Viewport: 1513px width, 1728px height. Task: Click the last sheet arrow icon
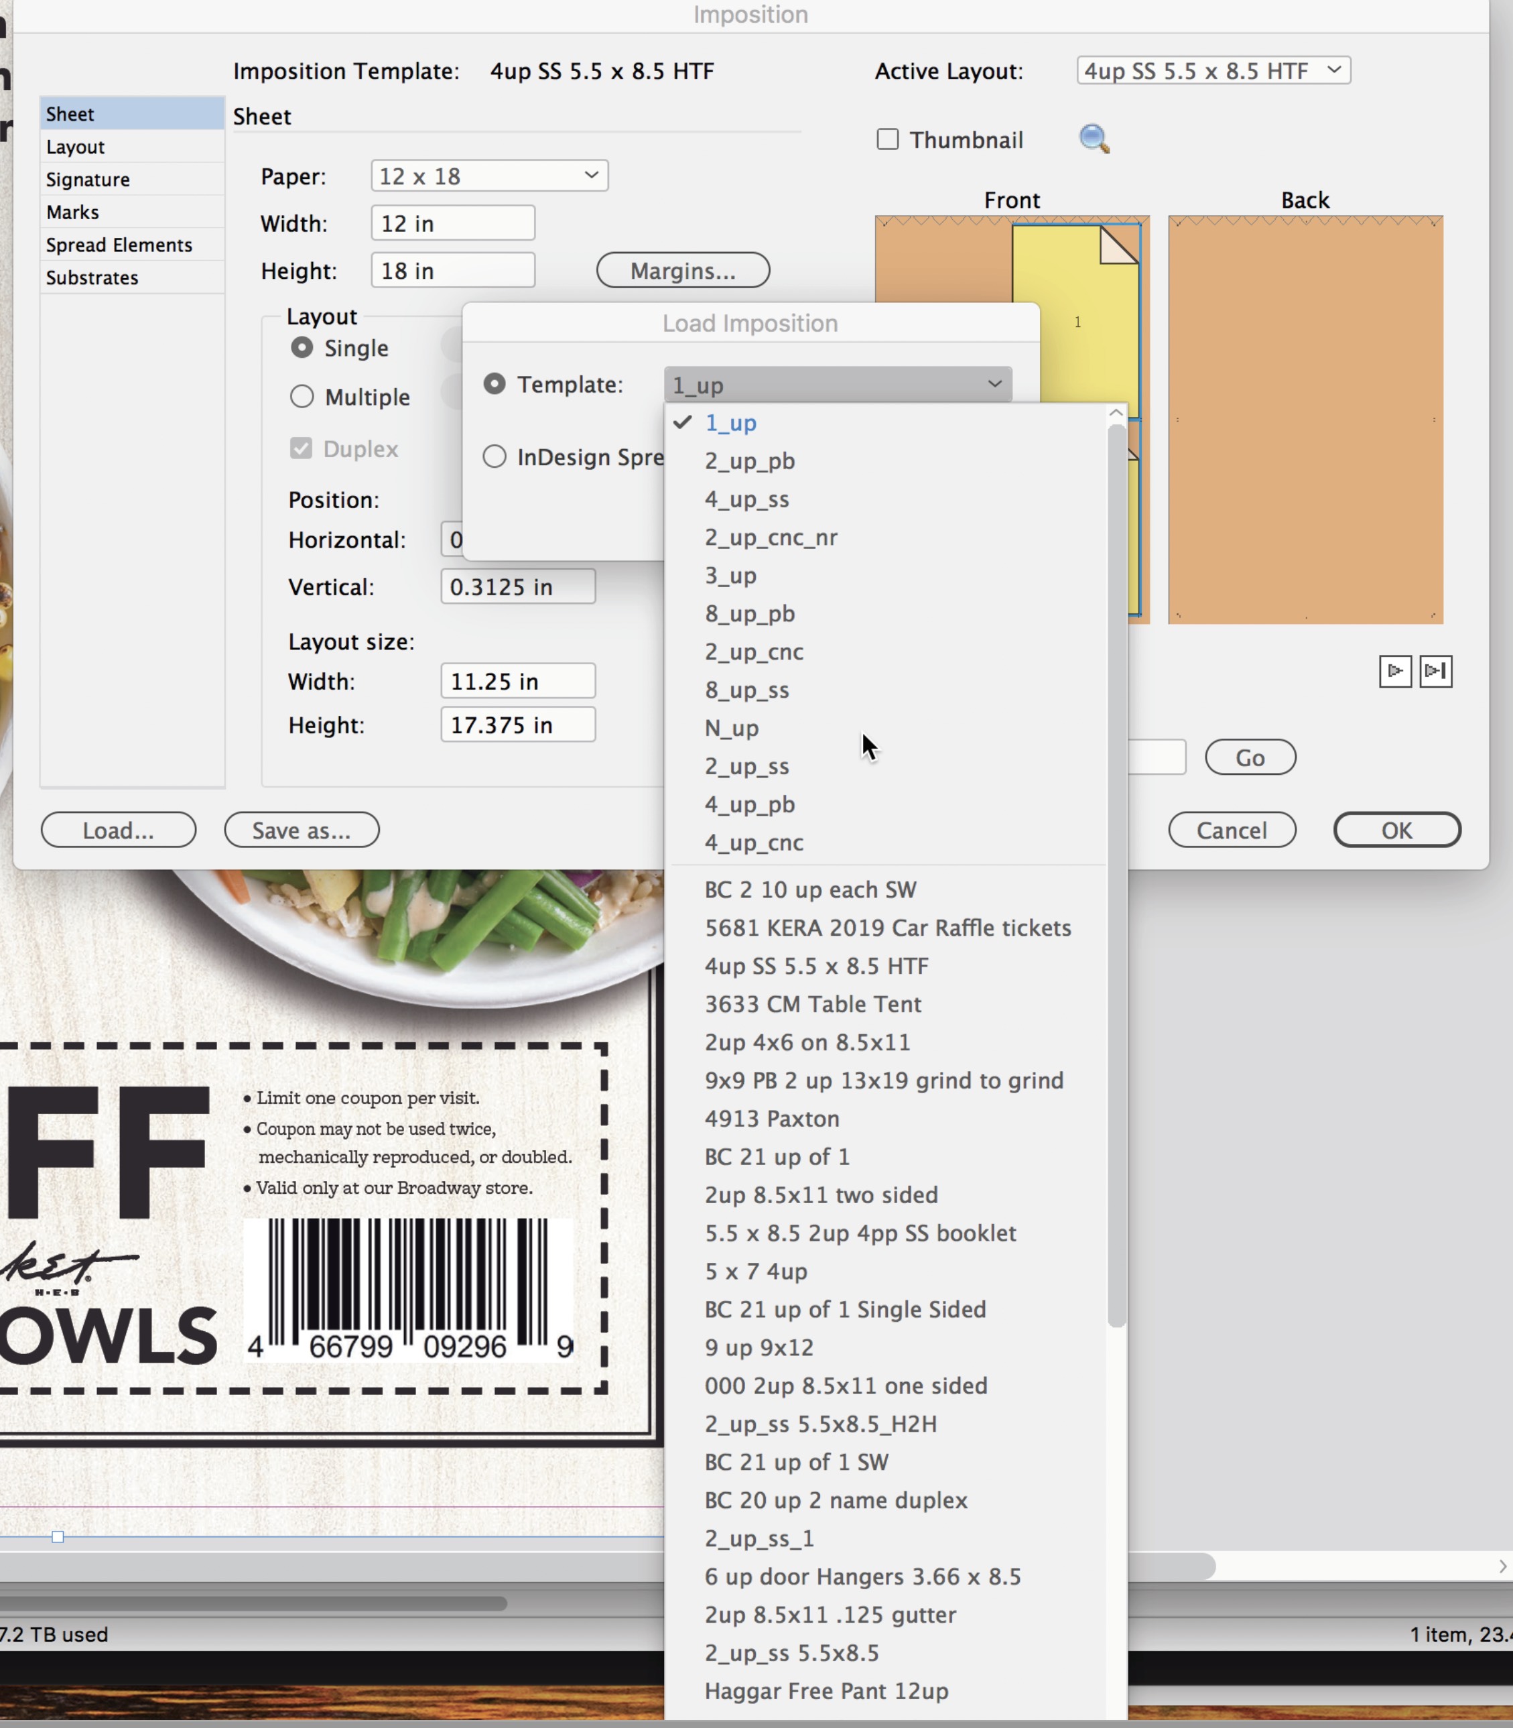point(1435,672)
